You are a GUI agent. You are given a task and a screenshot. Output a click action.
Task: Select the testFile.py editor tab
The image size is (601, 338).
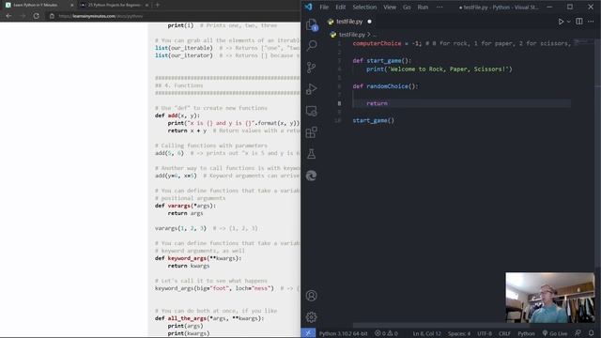point(348,22)
